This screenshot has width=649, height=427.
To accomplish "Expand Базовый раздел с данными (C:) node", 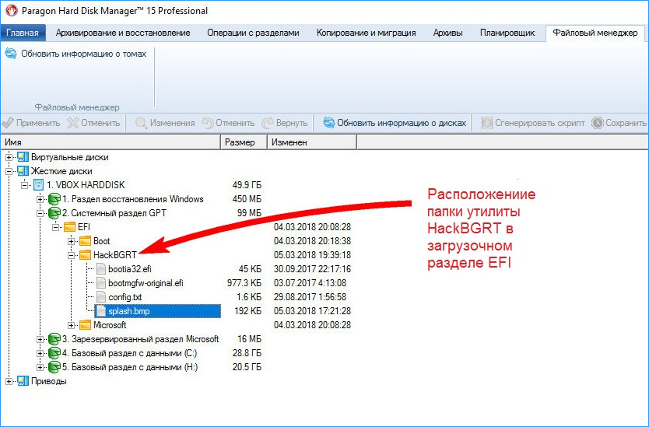I will [x=40, y=353].
